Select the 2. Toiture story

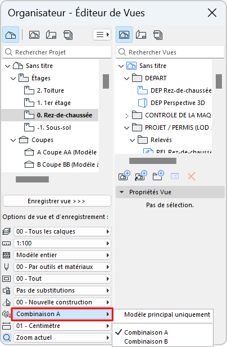coord(51,90)
